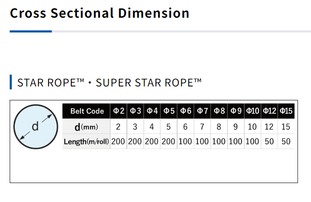
Task: Click the d(mm) row label
Action: [86, 127]
